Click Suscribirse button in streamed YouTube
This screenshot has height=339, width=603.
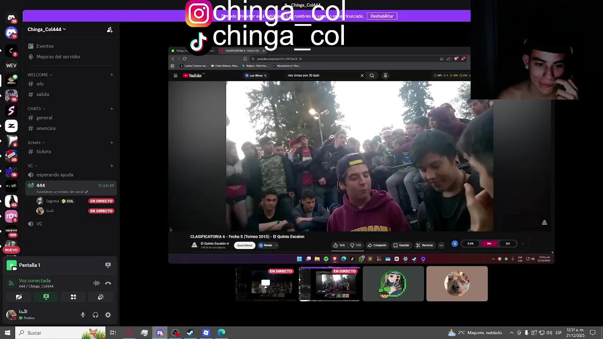click(x=244, y=245)
